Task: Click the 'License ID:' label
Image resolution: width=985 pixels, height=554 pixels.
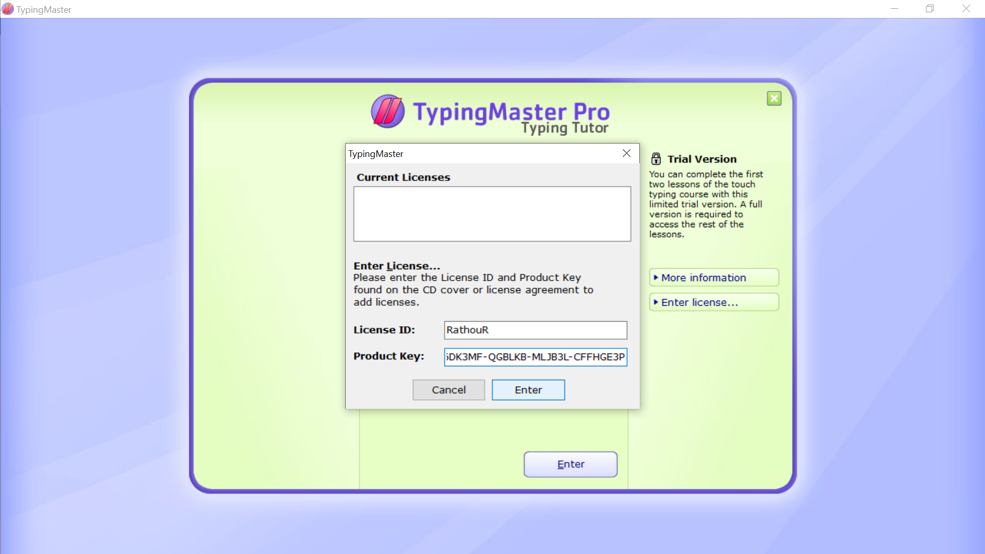Action: (x=384, y=330)
